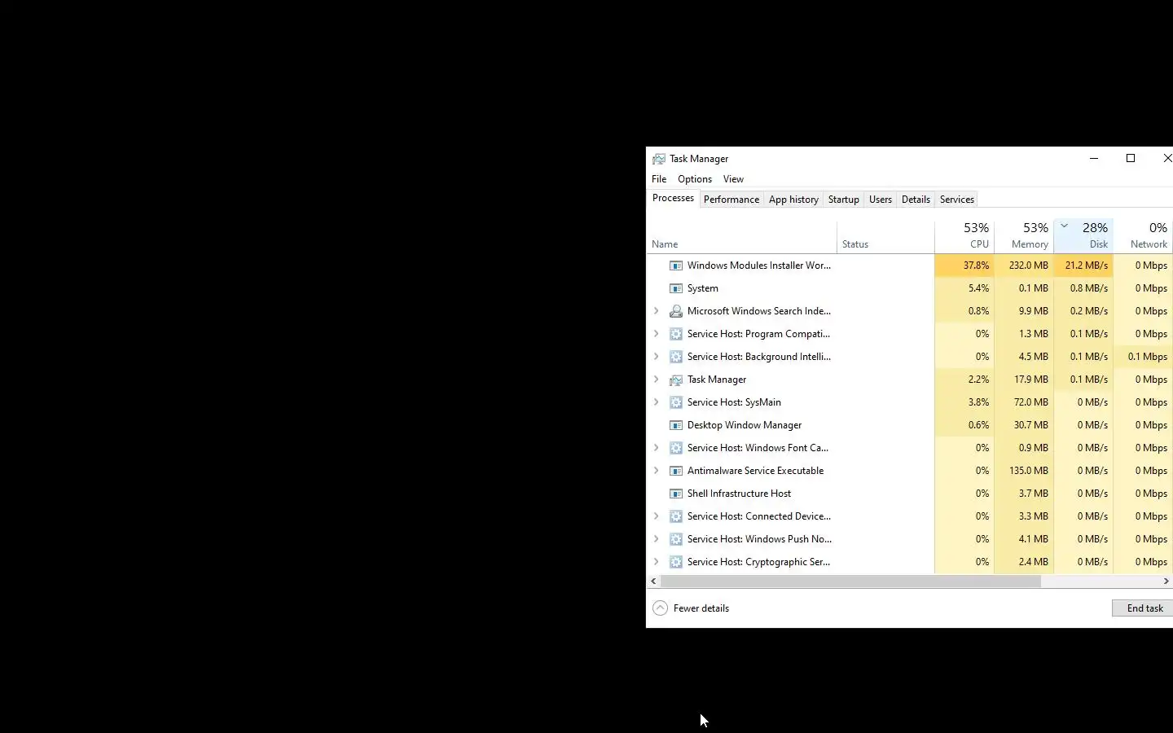Click the Desktop Window Manager icon

[x=675, y=425]
